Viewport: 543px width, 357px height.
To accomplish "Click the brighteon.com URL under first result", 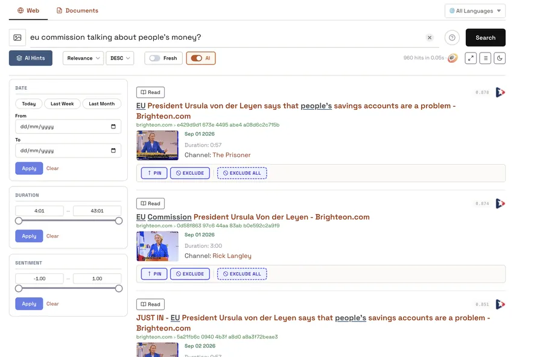I will tap(208, 125).
